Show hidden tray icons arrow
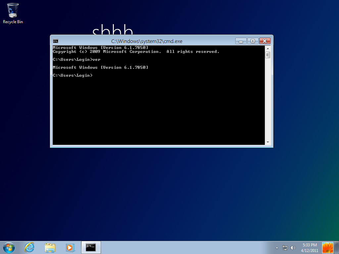This screenshot has height=254, width=339. (277, 248)
